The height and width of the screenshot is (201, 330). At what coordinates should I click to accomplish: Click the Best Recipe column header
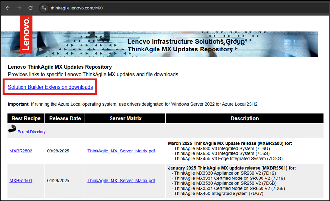[x=26, y=118]
